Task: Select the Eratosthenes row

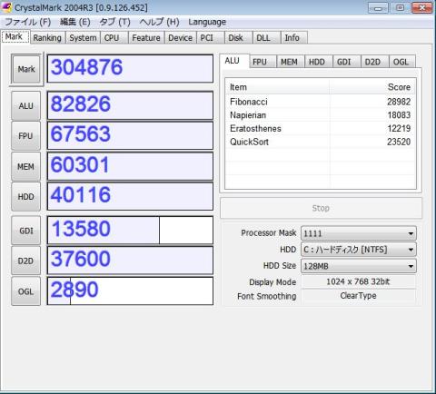Action: (321, 128)
